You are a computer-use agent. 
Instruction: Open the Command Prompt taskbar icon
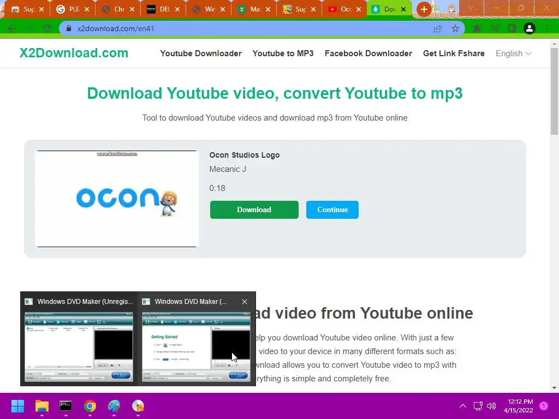point(66,406)
